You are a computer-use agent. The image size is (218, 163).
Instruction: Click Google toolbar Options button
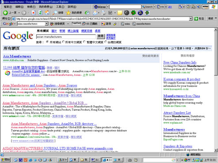point(106,24)
